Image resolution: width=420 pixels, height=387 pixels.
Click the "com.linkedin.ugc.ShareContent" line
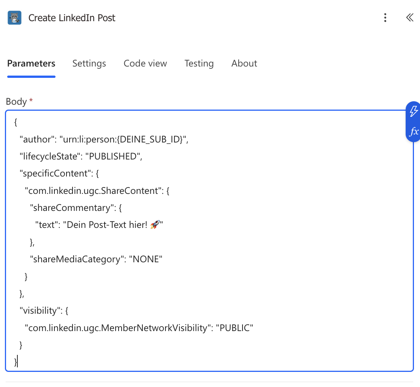coord(97,190)
